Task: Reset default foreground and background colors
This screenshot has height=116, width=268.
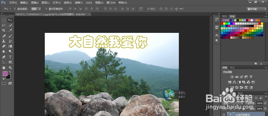Action: tap(3, 78)
